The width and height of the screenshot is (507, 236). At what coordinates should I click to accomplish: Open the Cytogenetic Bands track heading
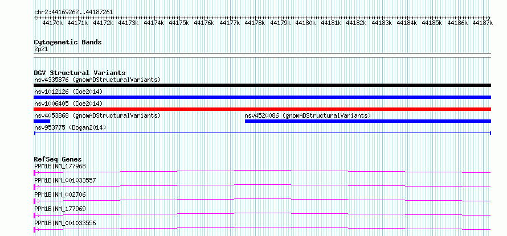tap(68, 42)
